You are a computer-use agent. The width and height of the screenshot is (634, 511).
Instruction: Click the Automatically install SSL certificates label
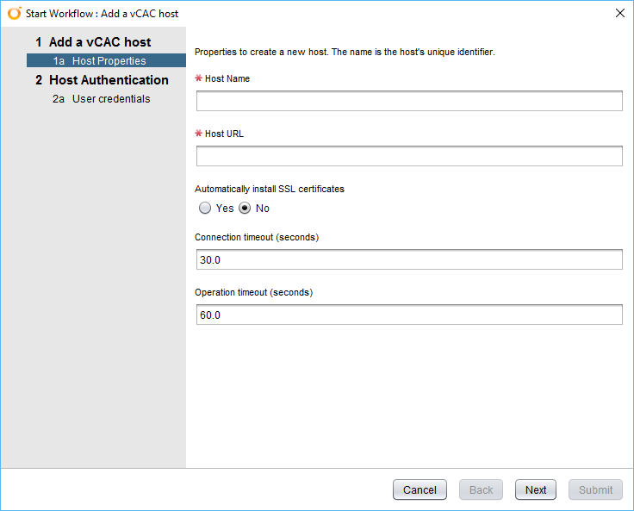[x=270, y=189]
